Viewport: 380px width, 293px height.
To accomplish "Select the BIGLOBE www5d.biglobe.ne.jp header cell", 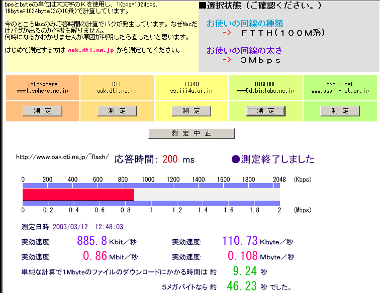I will click(x=265, y=88).
